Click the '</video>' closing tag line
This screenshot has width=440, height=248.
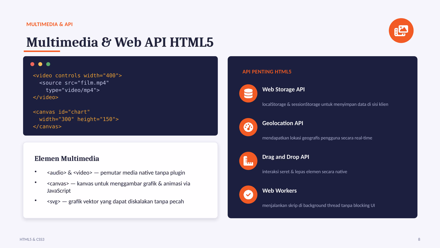tap(46, 97)
